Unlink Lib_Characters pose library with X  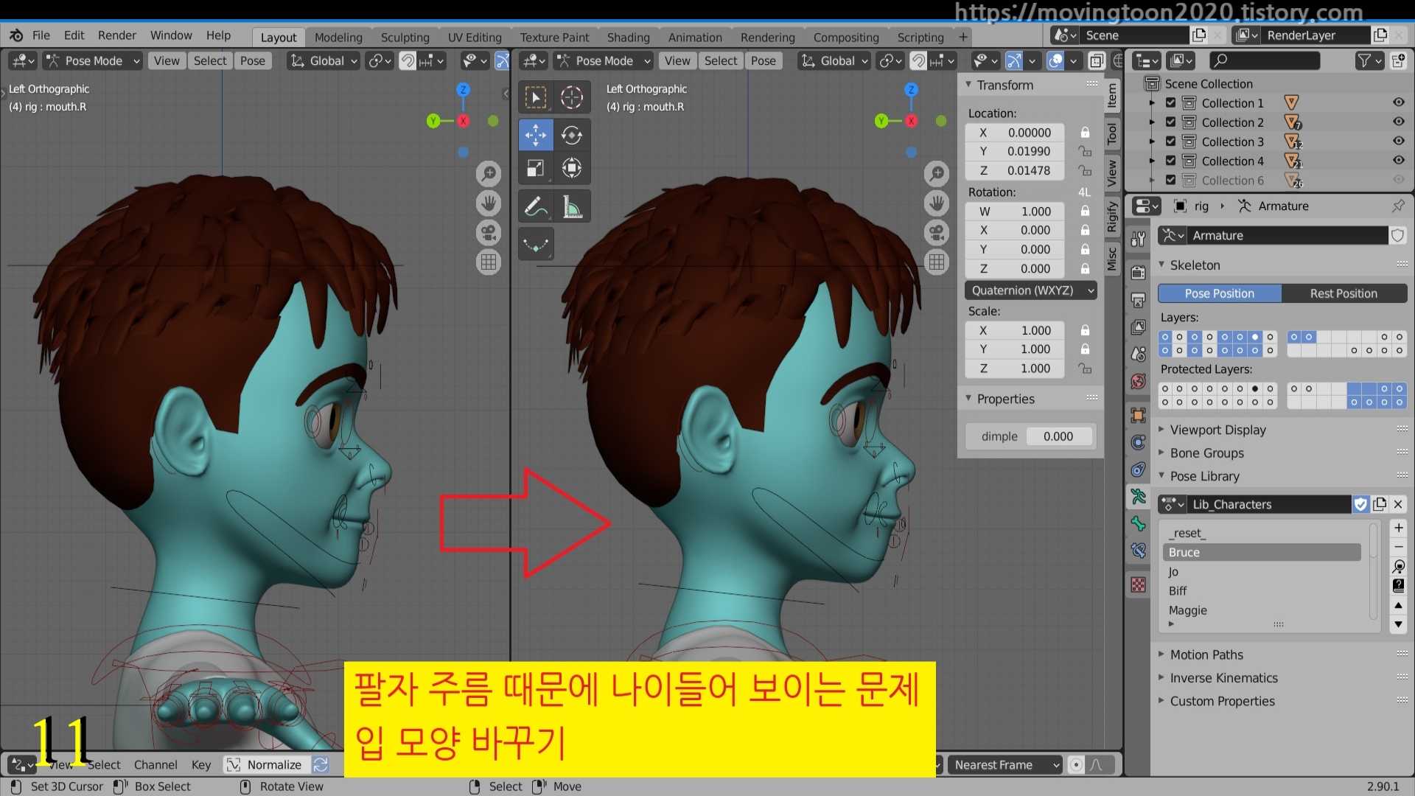point(1398,504)
